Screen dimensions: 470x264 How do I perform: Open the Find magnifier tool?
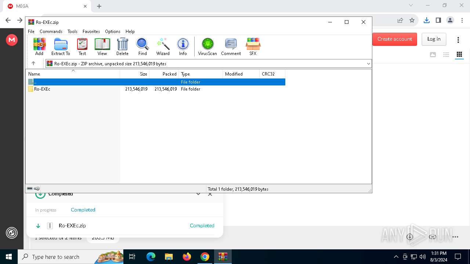point(142,47)
